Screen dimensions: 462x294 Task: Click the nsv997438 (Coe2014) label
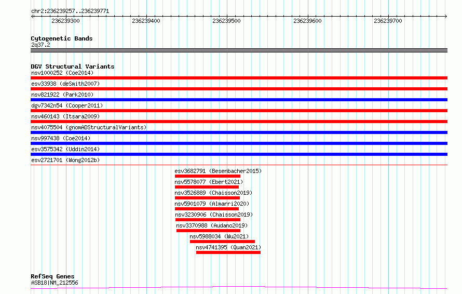click(61, 138)
